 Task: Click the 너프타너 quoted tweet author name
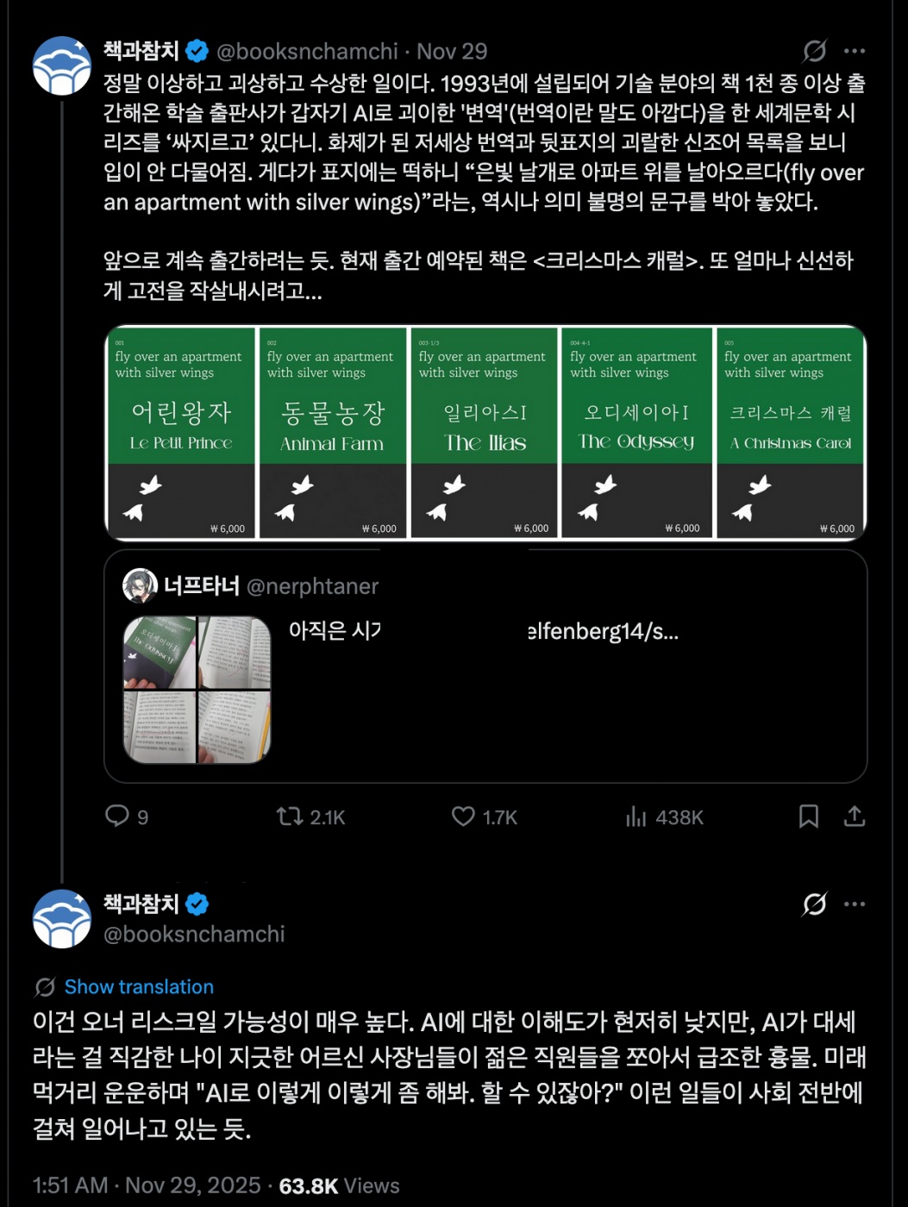(201, 586)
